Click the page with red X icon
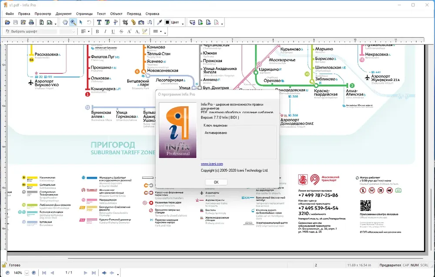Screen dimensions: 435x277 (217, 23)
